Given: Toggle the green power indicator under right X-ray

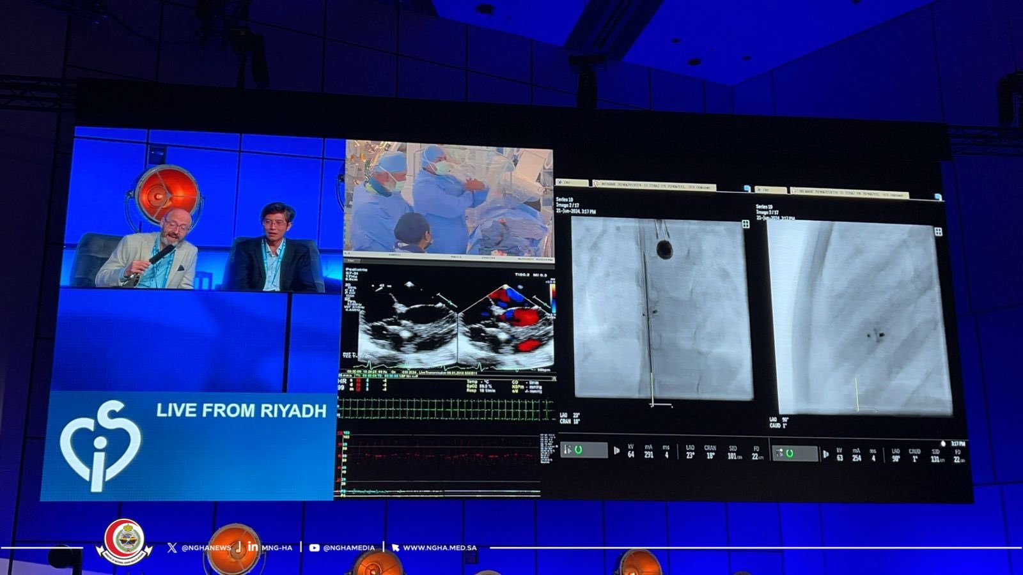Looking at the screenshot, I should 790,454.
